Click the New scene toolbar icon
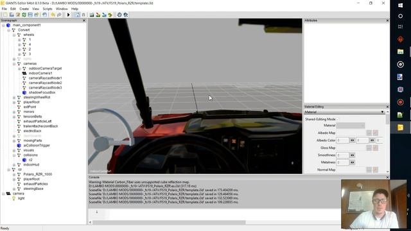This screenshot has height=231, width=411. pos(5,15)
